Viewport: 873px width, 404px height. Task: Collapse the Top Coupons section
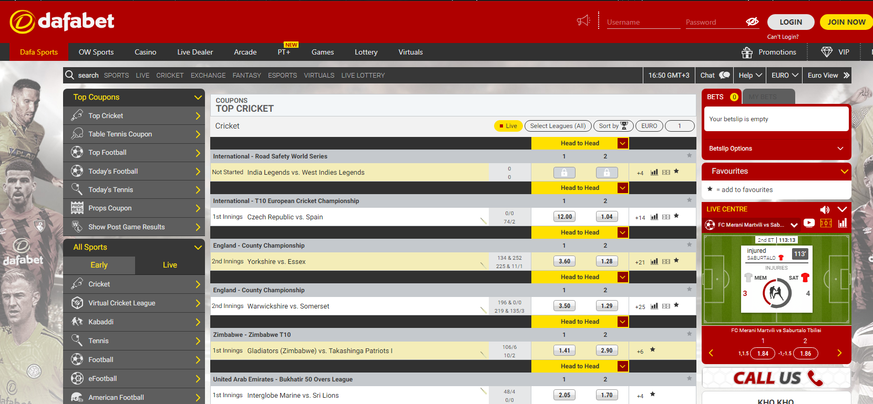click(x=198, y=97)
